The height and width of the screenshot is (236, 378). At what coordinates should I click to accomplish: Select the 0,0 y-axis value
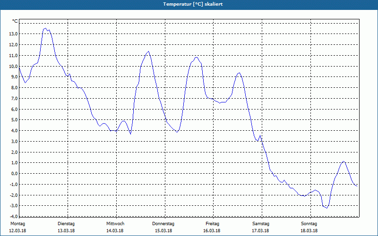coord(14,174)
